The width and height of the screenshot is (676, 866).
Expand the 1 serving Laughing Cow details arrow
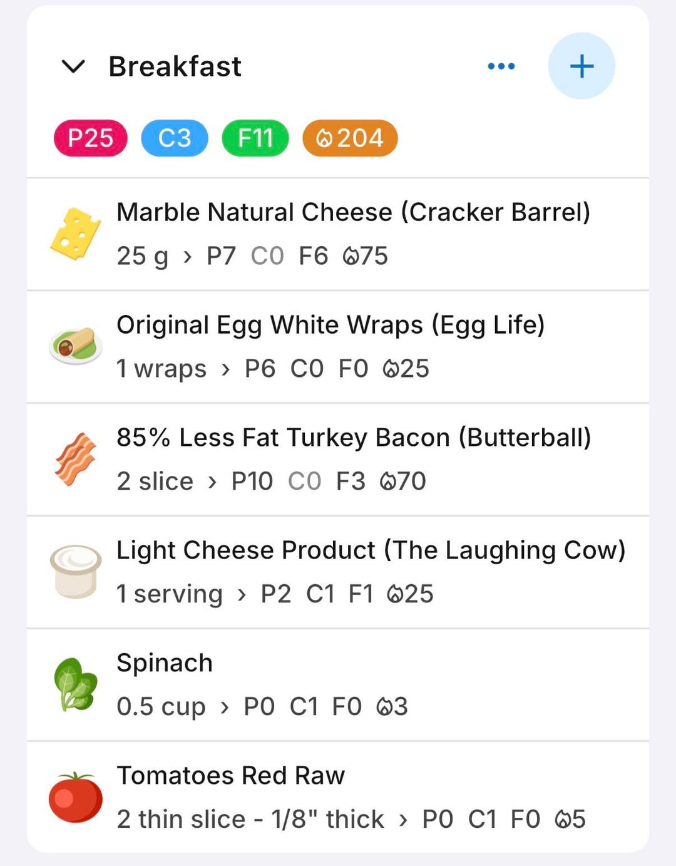tap(242, 594)
